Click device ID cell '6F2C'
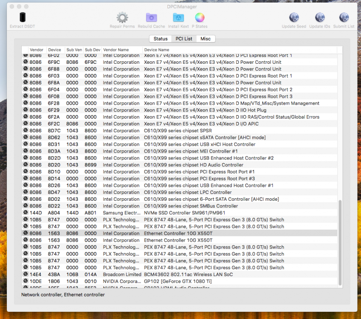This screenshot has width=361, height=319. (x=54, y=124)
